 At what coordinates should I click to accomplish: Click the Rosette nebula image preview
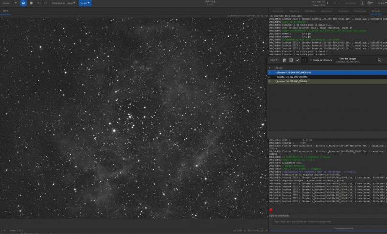134,118
